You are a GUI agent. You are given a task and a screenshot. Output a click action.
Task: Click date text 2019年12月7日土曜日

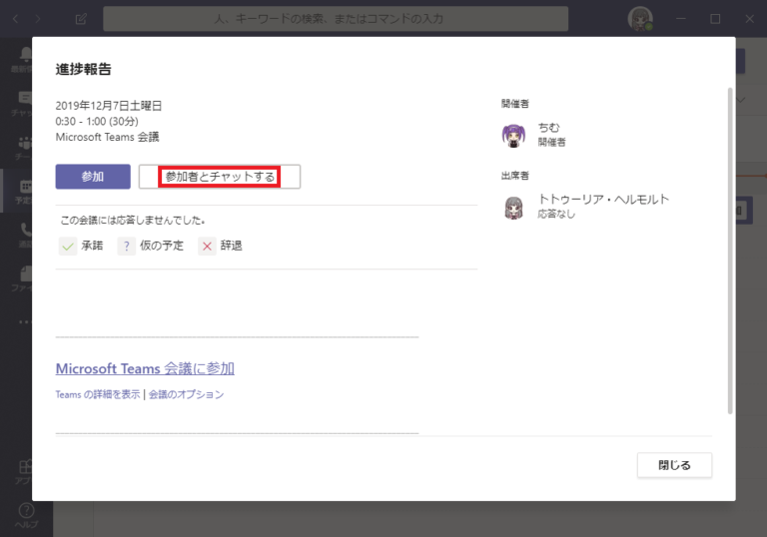point(109,106)
